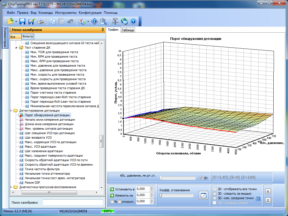Click the blue question mark help icon
The image size is (288, 216).
pyautogui.click(x=133, y=21)
